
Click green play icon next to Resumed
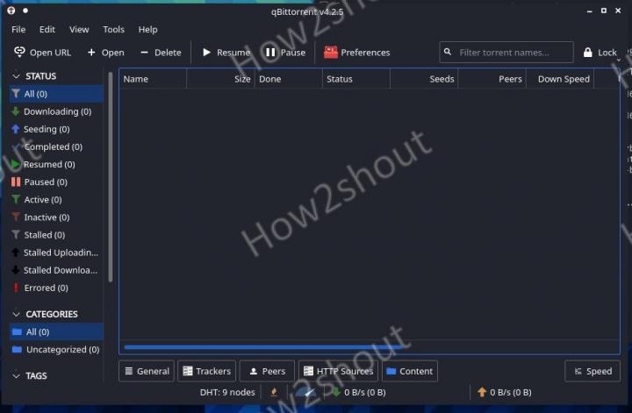[x=15, y=164]
